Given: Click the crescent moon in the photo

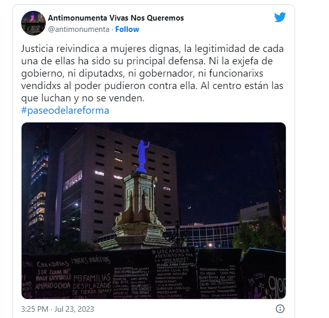Looking at the screenshot, I should [x=190, y=207].
